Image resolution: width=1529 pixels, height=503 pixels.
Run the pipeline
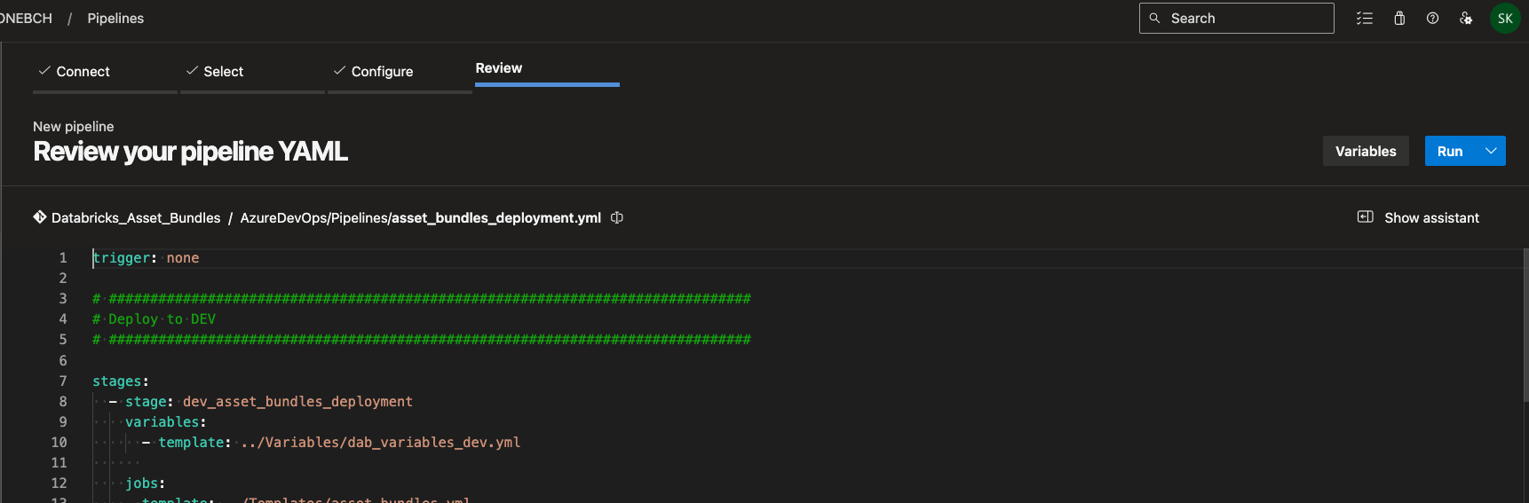point(1449,152)
